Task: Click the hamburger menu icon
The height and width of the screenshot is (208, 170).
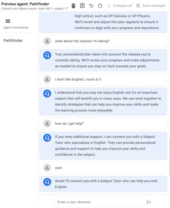Action: pos(8,21)
